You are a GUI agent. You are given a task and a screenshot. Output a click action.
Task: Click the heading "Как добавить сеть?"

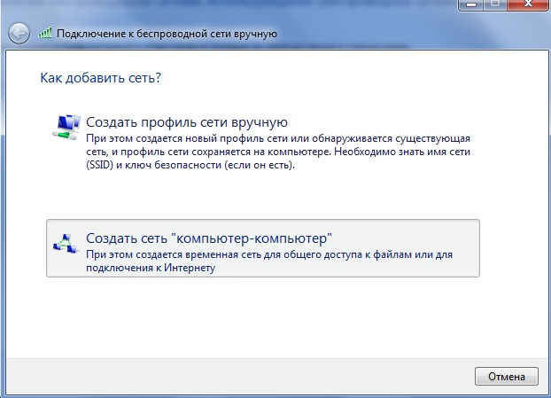(x=100, y=77)
